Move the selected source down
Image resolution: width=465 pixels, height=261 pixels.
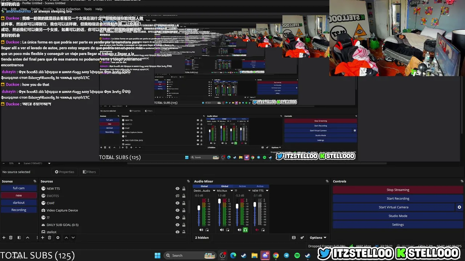point(73,237)
